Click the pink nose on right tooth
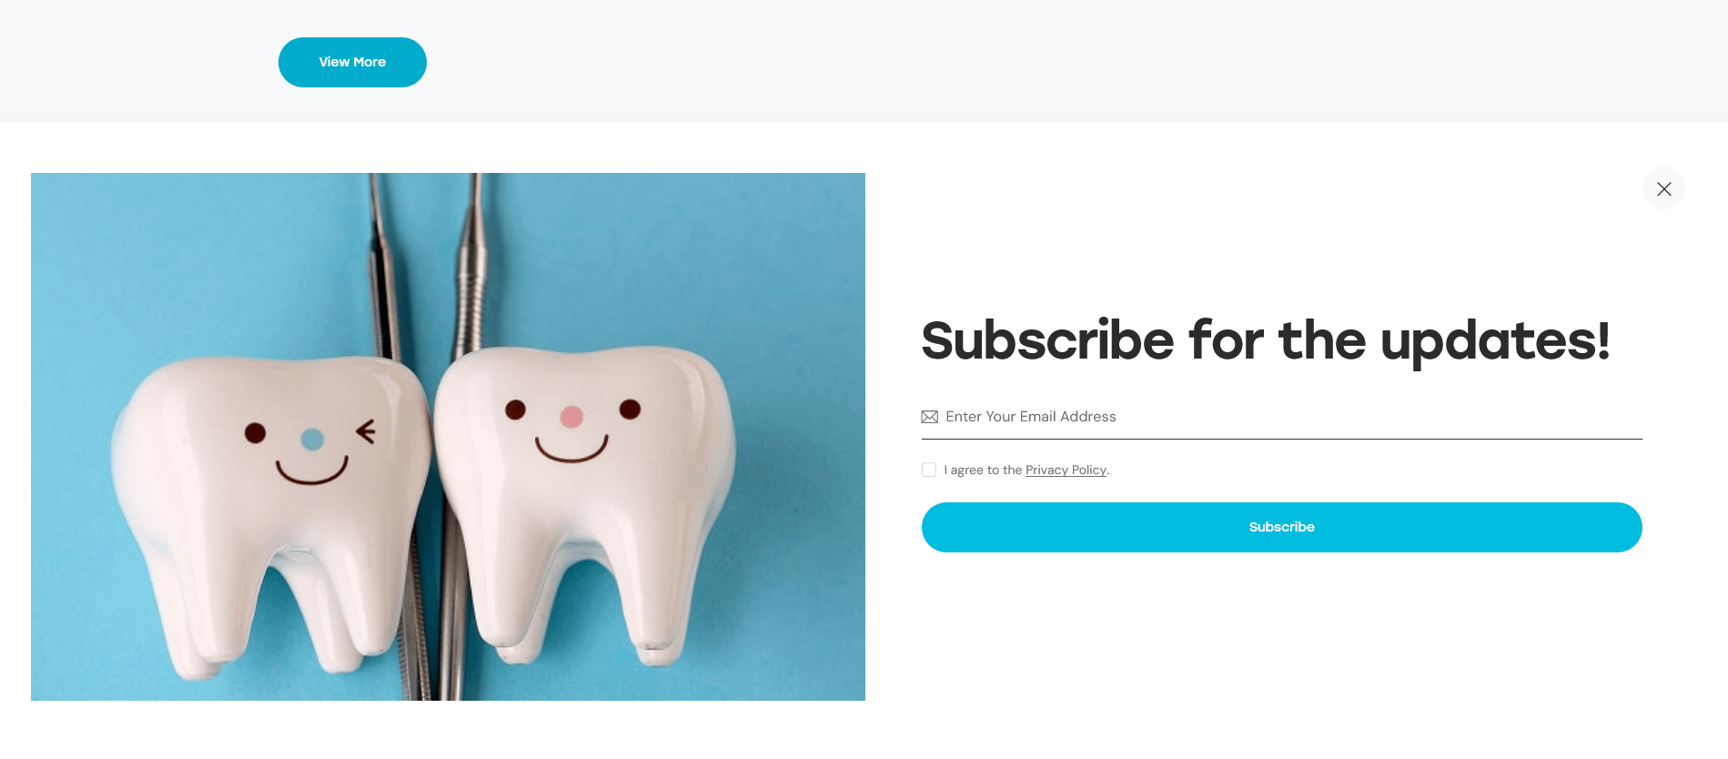 571,417
